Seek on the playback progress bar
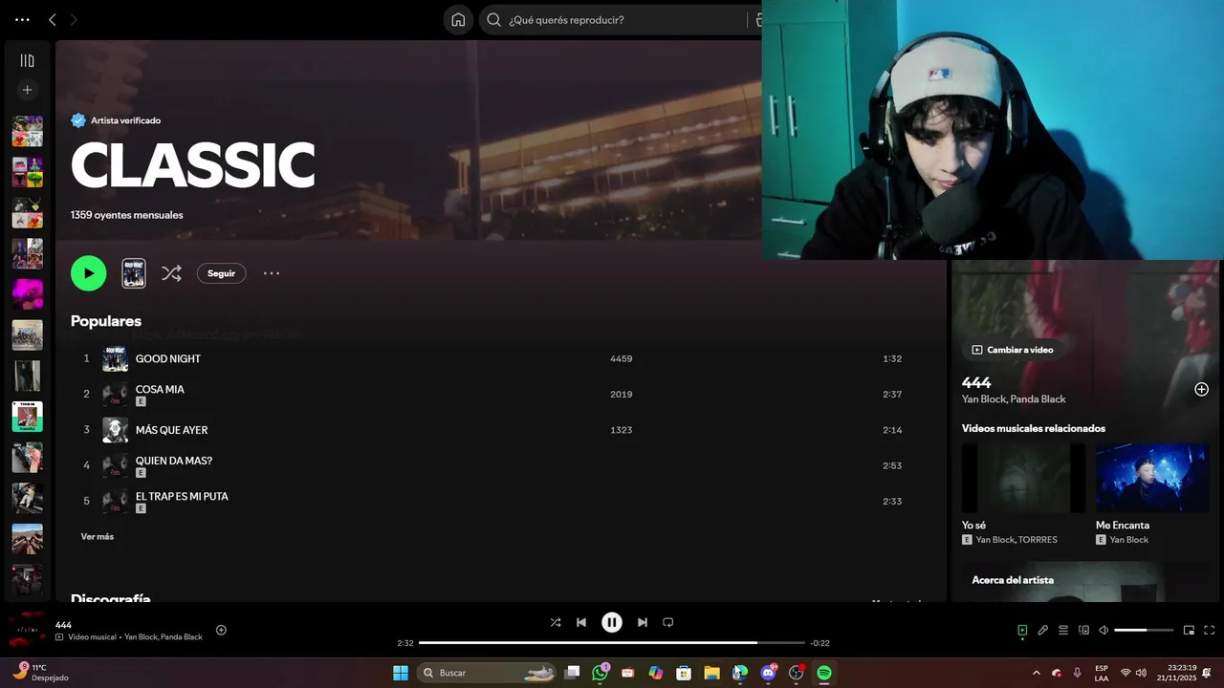The image size is (1224, 688). point(612,643)
